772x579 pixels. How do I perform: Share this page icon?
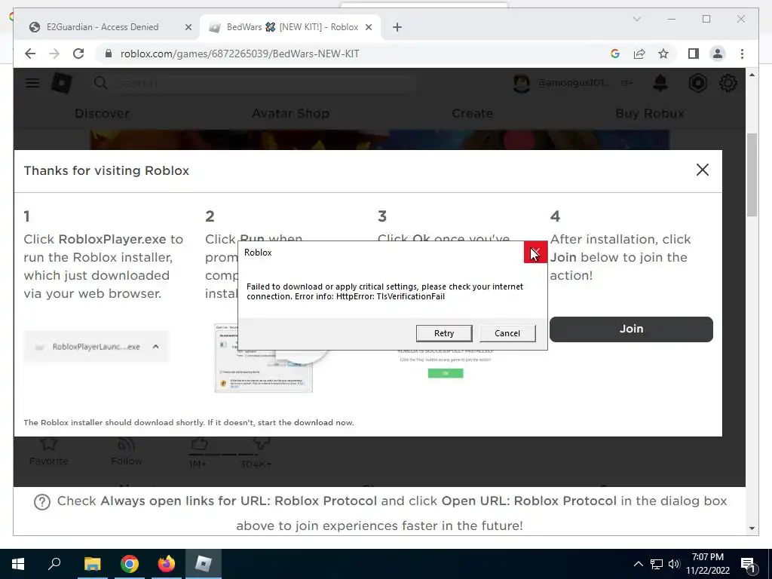pos(639,54)
